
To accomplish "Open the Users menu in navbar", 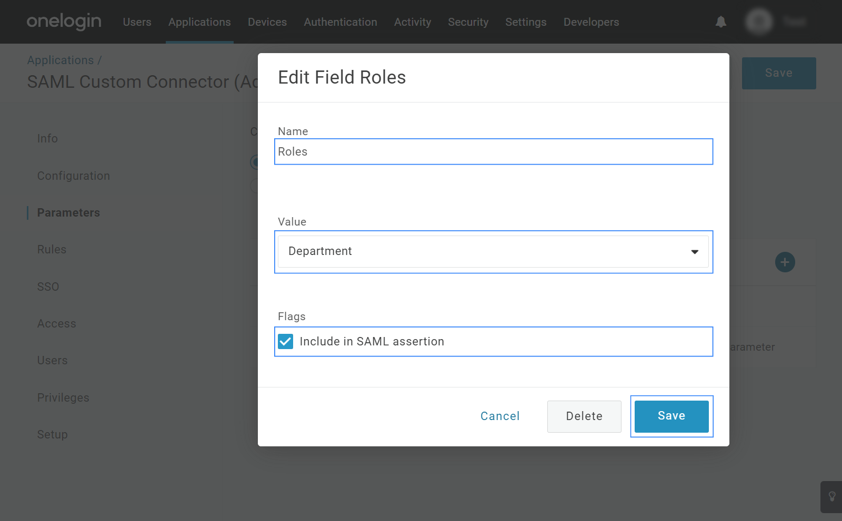I will 137,22.
